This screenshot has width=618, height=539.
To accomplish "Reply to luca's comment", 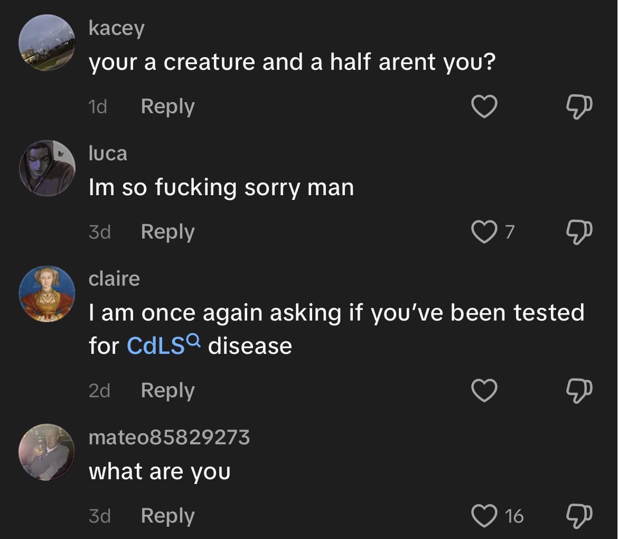I will 168,232.
